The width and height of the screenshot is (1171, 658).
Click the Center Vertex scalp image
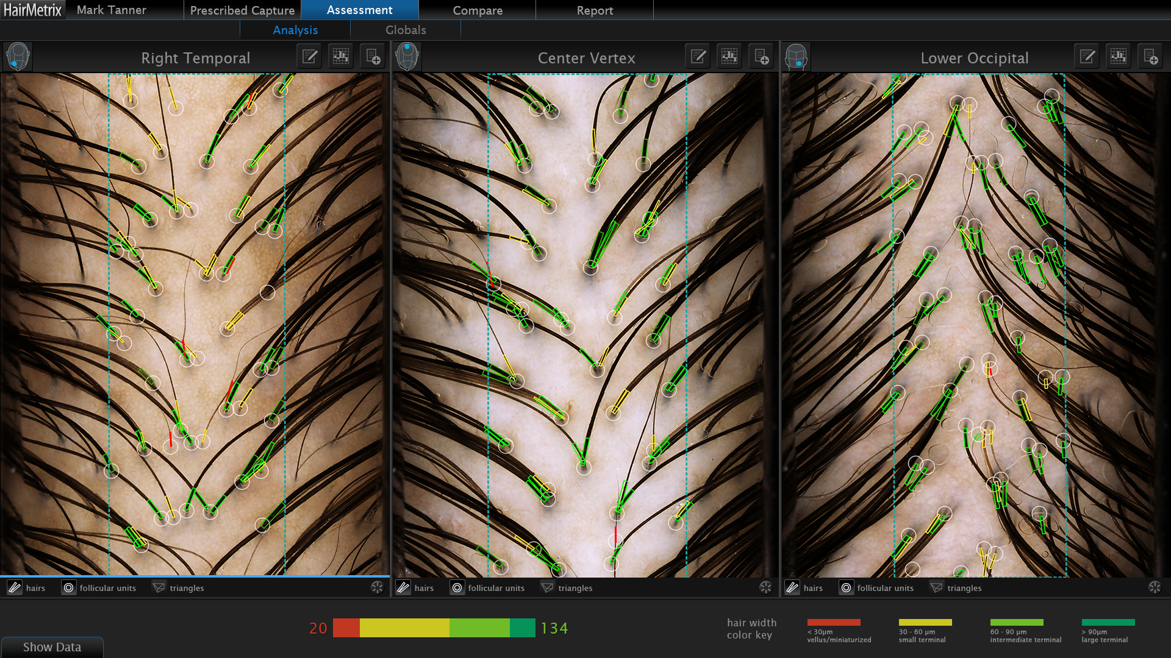(x=585, y=325)
